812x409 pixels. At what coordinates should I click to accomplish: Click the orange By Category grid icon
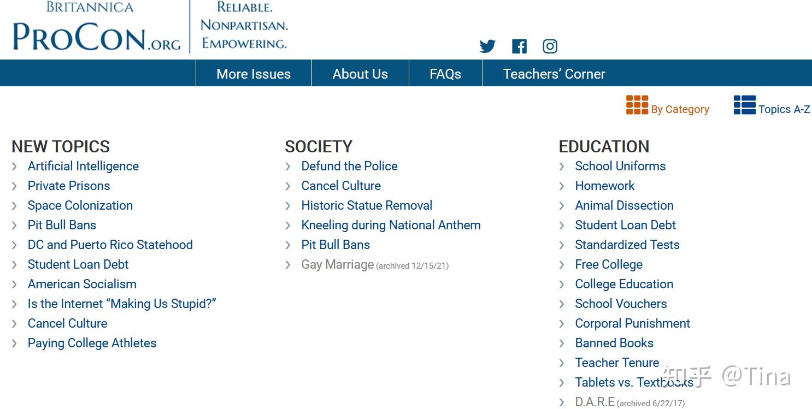click(637, 105)
